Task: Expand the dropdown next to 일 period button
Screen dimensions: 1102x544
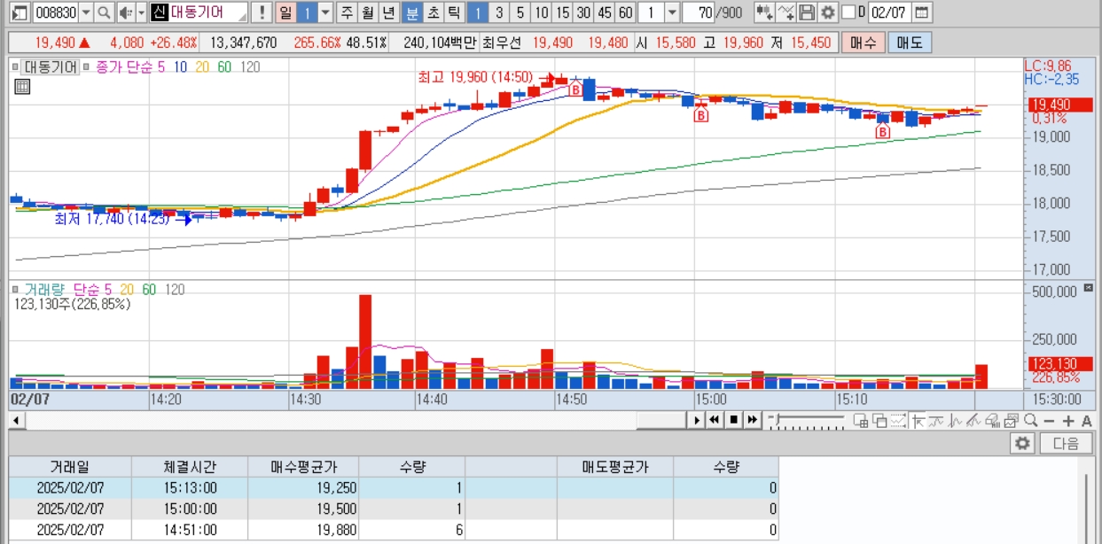Action: click(x=325, y=12)
